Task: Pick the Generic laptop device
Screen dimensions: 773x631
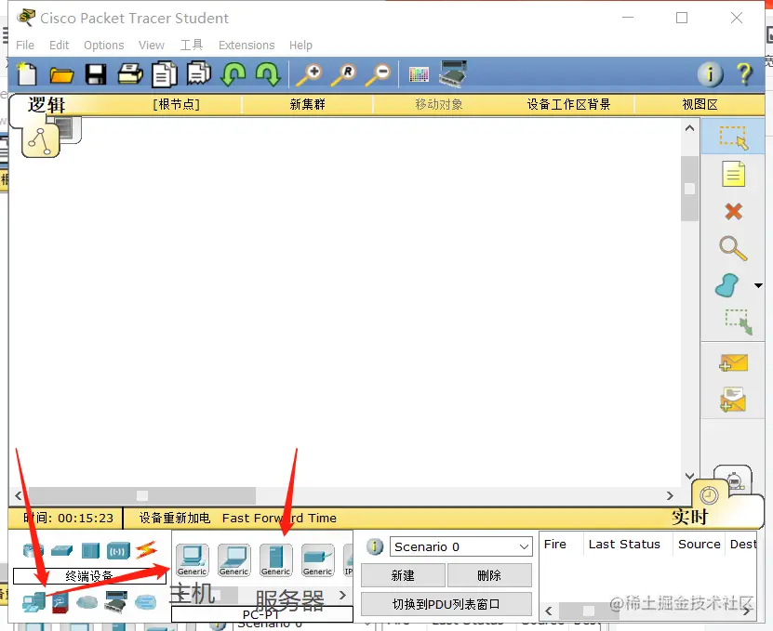Action: [234, 560]
